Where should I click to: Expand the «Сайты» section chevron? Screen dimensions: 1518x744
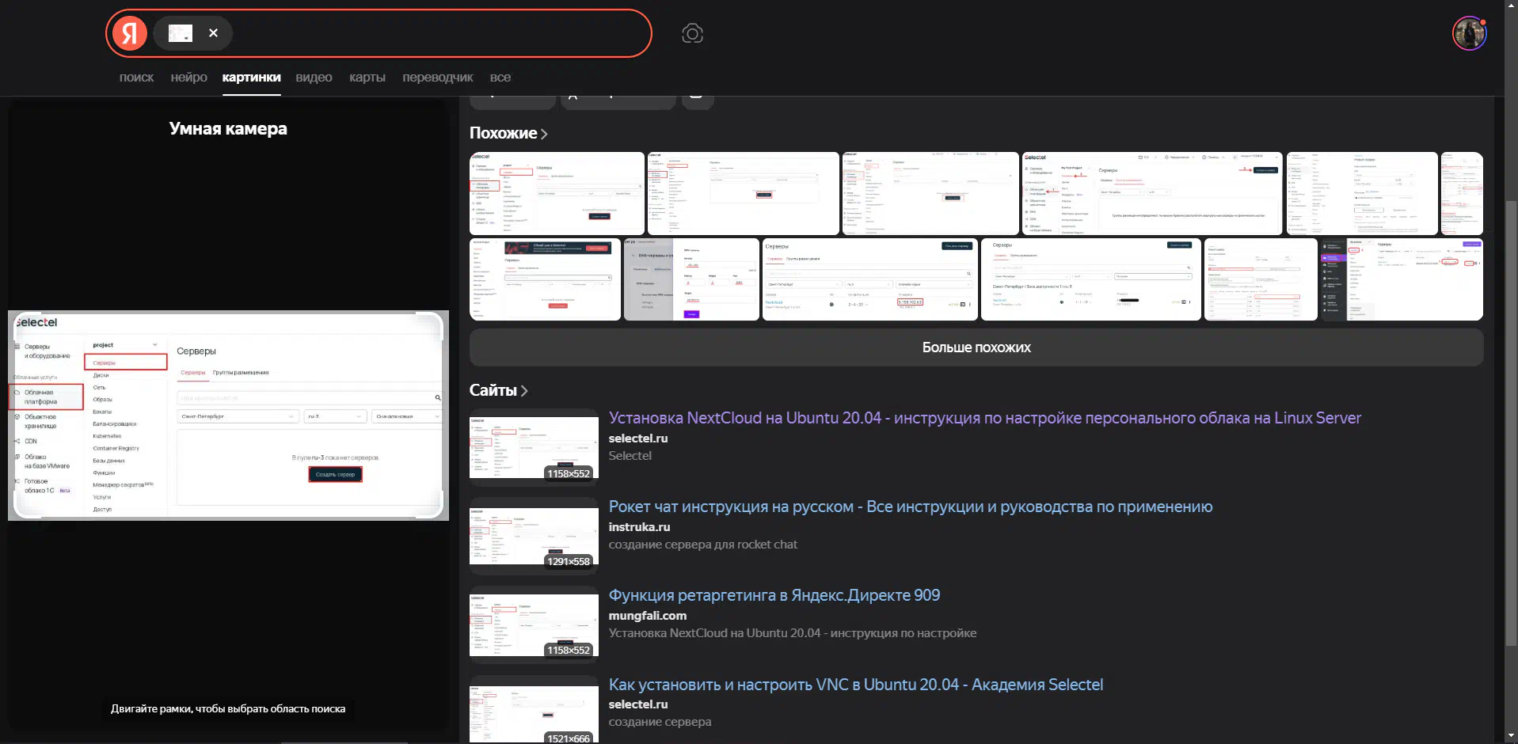[524, 390]
